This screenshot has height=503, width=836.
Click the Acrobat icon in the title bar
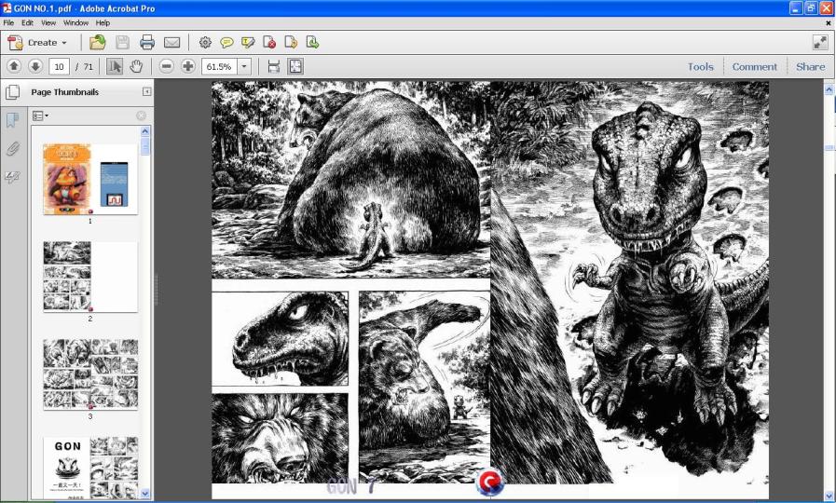pos(7,8)
